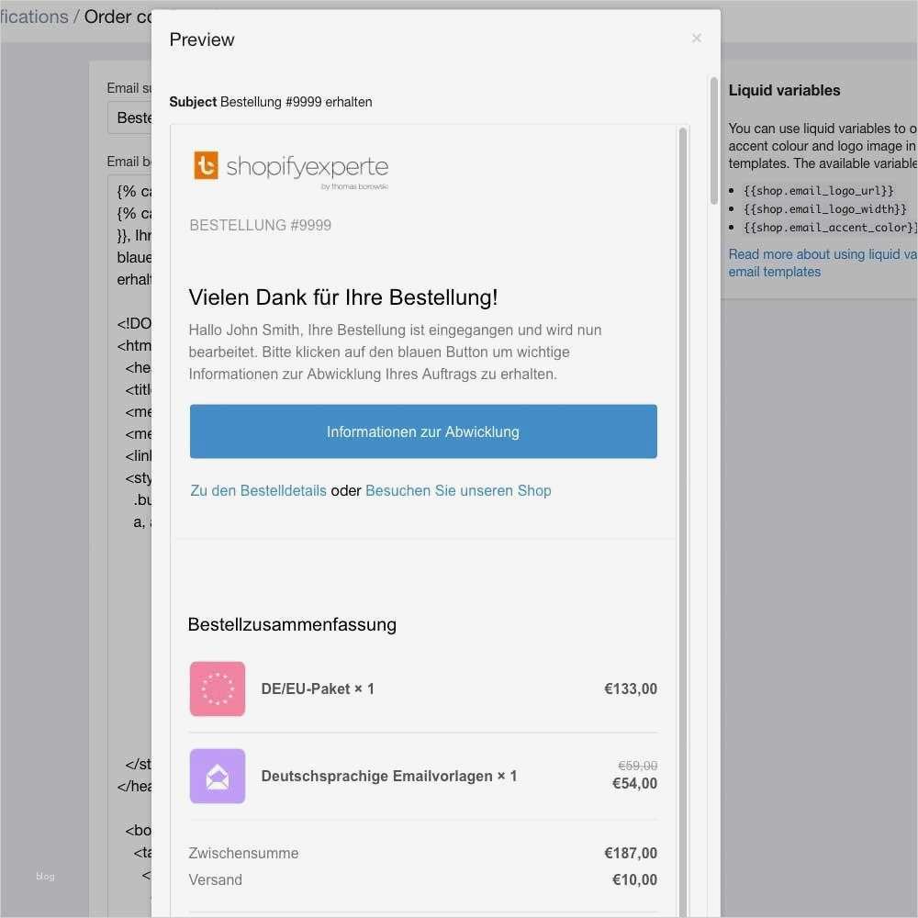Click the shopifyexperte brand name text
Screen dimensions: 918x918
pyautogui.click(x=307, y=167)
